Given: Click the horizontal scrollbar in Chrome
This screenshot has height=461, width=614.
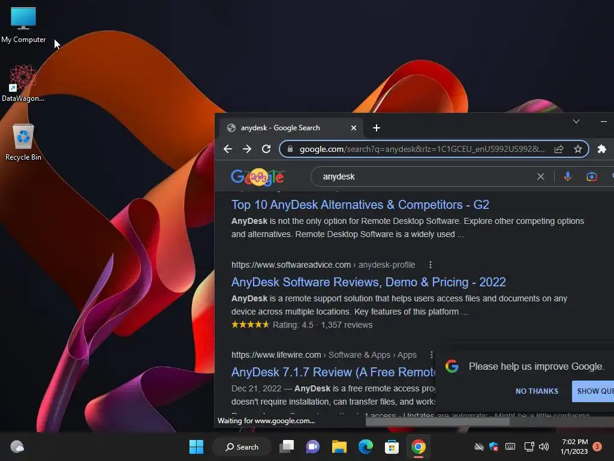Looking at the screenshot, I should tap(437, 422).
